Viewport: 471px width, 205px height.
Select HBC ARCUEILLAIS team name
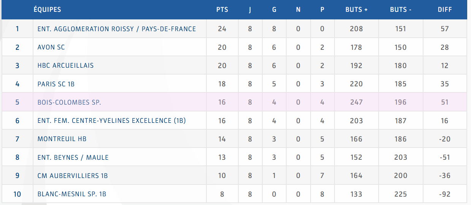pyautogui.click(x=65, y=66)
